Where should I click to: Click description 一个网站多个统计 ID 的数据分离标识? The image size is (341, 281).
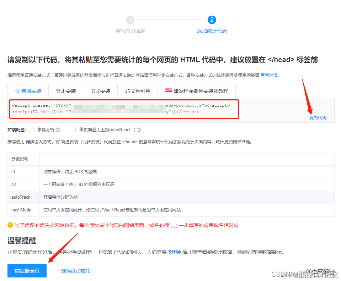(x=79, y=184)
